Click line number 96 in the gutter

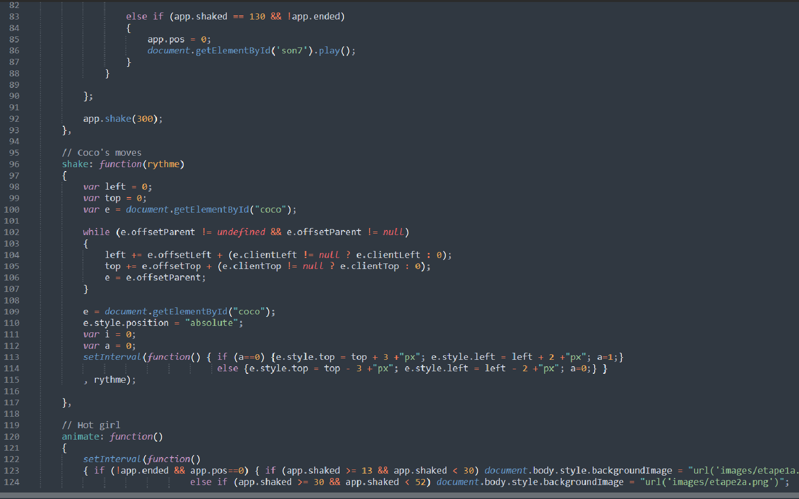pos(14,164)
